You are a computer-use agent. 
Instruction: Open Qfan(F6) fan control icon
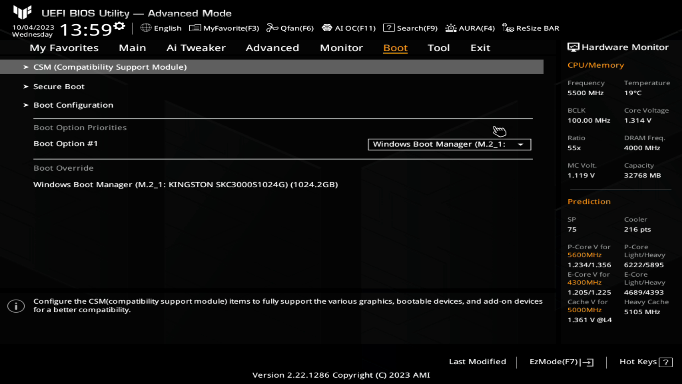pos(272,28)
